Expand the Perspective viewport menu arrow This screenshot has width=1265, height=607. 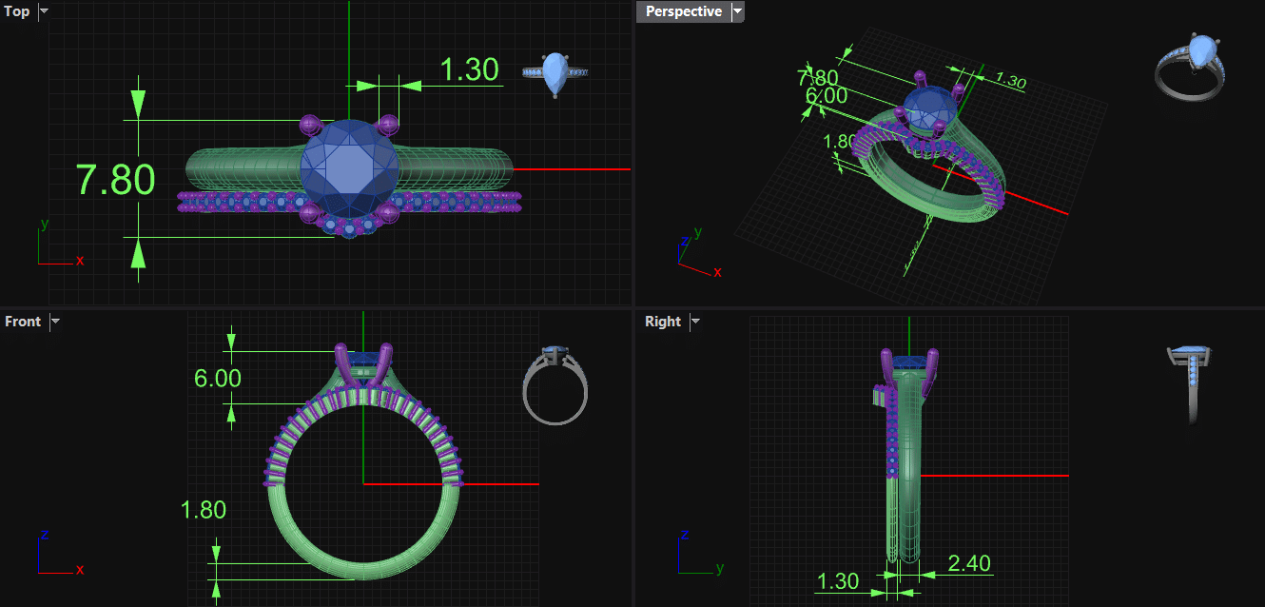point(737,11)
